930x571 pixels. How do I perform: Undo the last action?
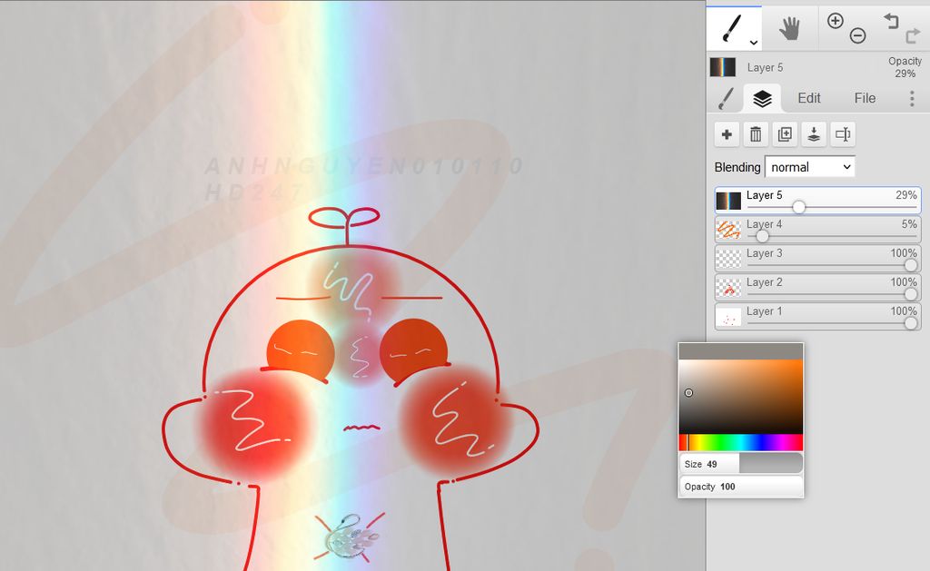(x=891, y=22)
